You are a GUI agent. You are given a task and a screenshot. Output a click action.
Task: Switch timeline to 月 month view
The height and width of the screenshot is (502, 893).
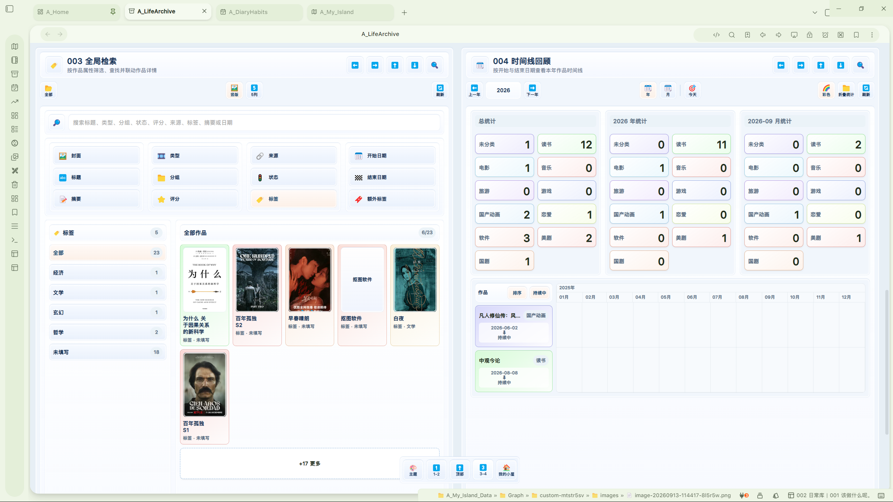668,90
